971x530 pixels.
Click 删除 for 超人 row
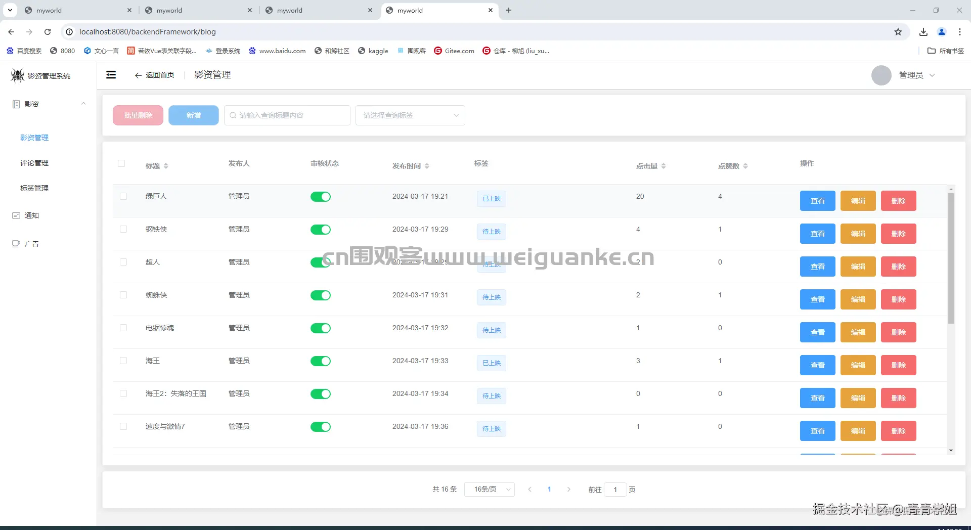(899, 267)
